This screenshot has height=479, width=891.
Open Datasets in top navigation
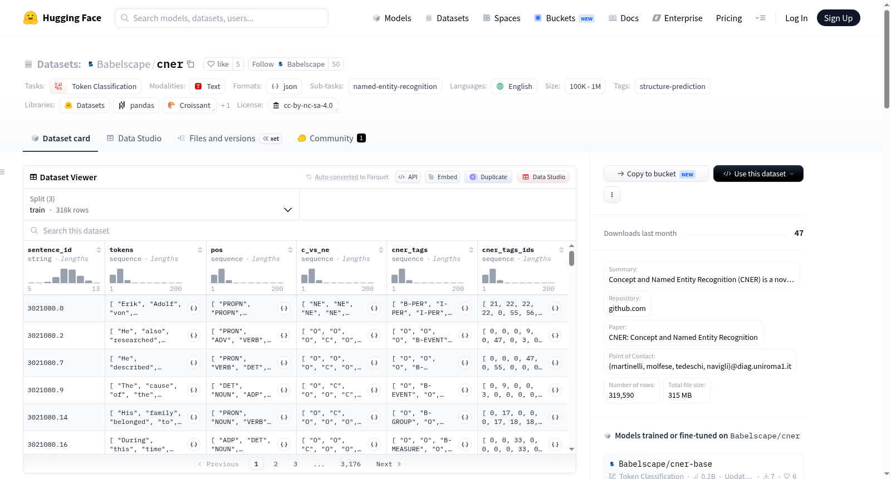(x=447, y=18)
